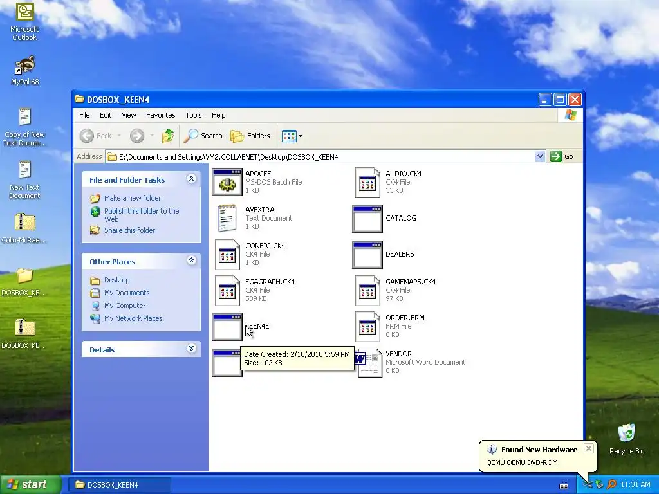The image size is (659, 494).
Task: Go to My Documents in Other Places
Action: [x=127, y=293]
